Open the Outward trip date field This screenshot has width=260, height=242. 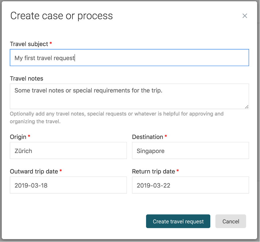point(68,185)
